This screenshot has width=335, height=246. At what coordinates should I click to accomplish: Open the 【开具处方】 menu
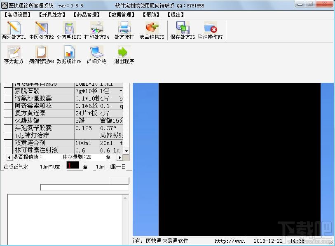click(x=52, y=15)
